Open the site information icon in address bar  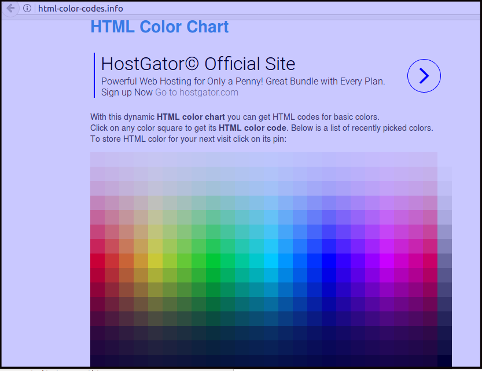point(27,8)
